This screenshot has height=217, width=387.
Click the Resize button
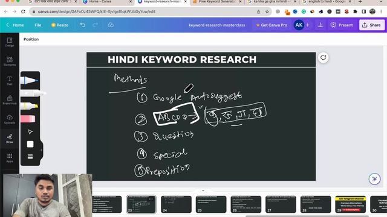[60, 25]
